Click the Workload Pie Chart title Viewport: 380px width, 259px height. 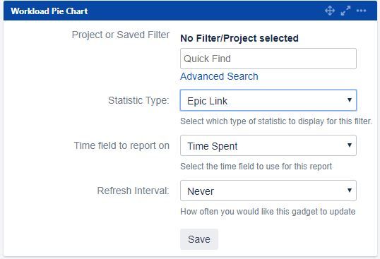pos(49,11)
